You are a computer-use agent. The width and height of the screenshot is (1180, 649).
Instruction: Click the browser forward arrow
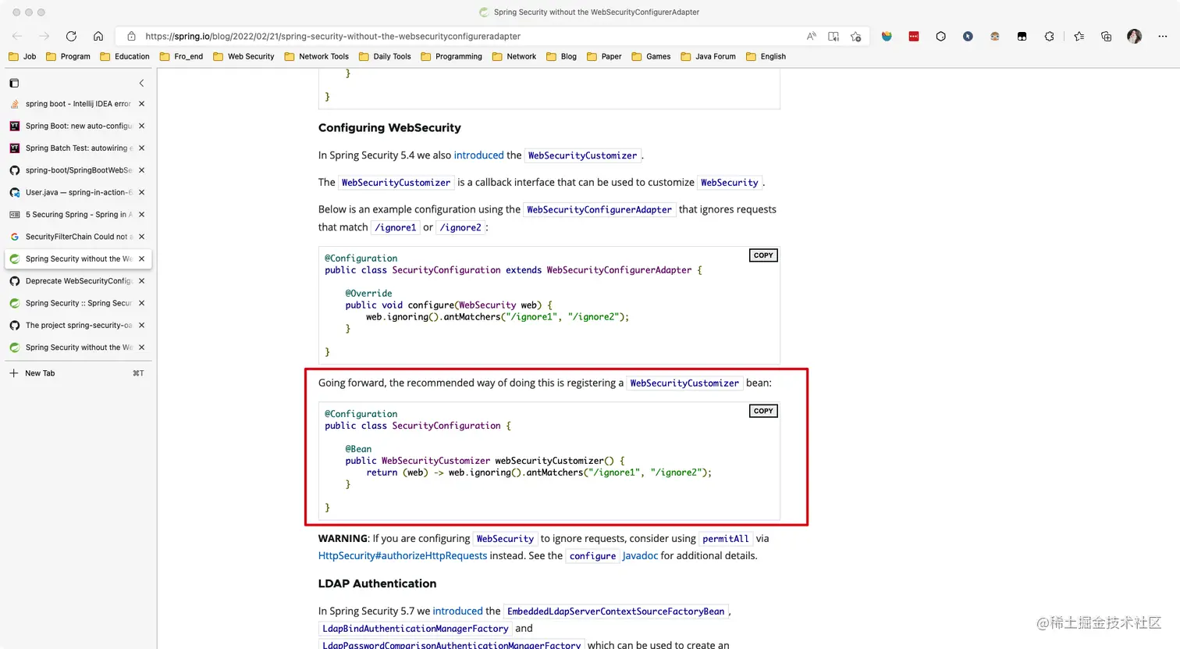[44, 36]
